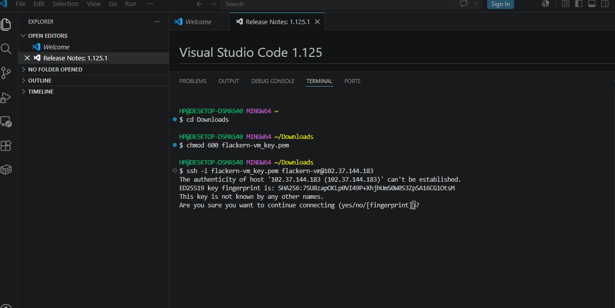Viewport: 615px width, 308px height.
Task: Toggle the bottom panel layout button
Action: point(592,4)
